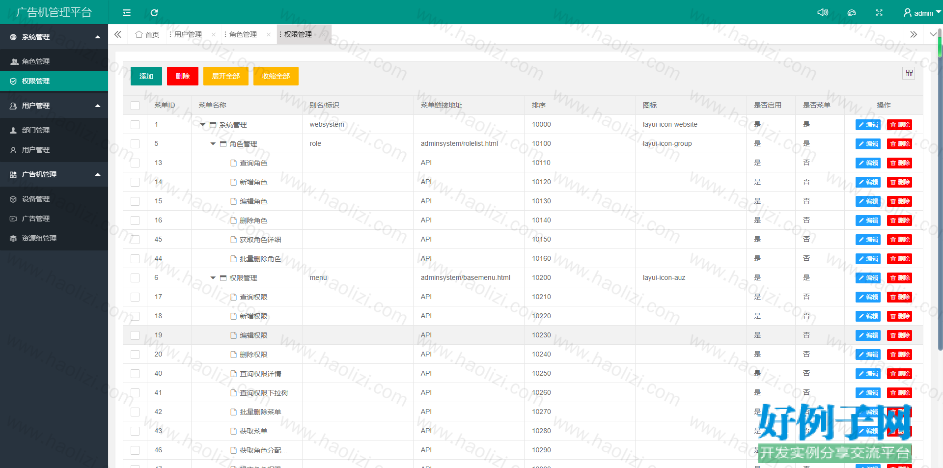This screenshot has width=943, height=468.
Task: Open 设备管理 in the sidebar
Action: pos(54,199)
